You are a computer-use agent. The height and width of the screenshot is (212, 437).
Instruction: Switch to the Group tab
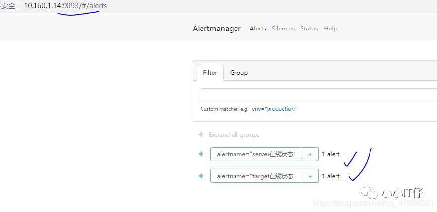pos(239,72)
